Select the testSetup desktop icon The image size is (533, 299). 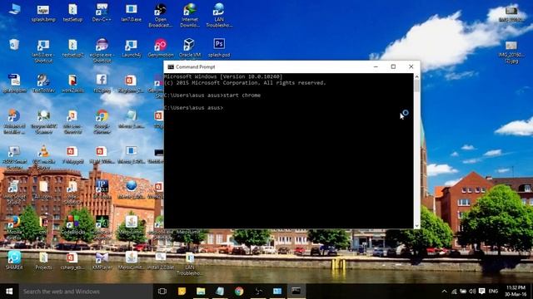pos(72,13)
